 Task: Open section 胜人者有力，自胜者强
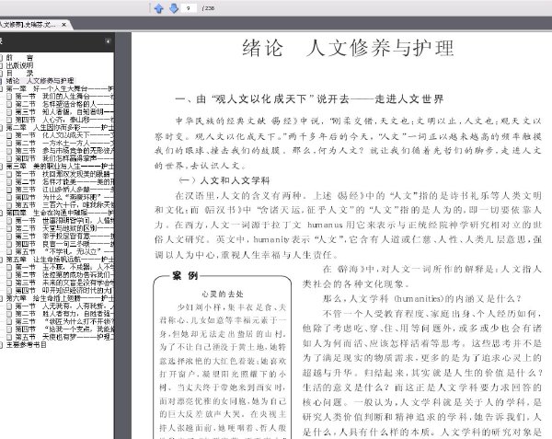coord(64,314)
